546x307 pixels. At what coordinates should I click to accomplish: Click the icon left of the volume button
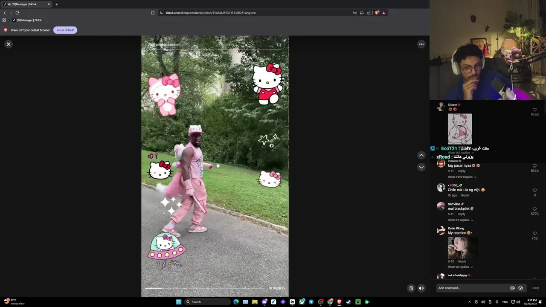411,288
